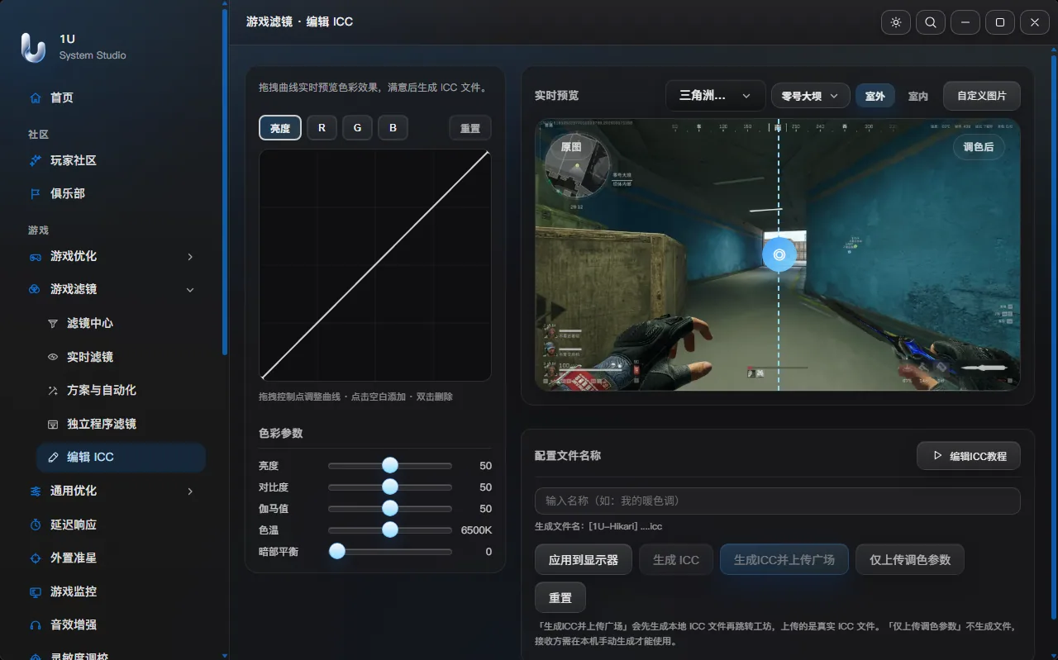Open 首页 via its home icon
The image size is (1058, 660).
pyautogui.click(x=35, y=97)
